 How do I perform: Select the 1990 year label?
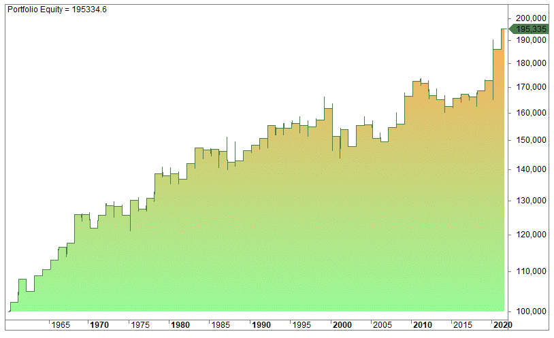pos(261,325)
